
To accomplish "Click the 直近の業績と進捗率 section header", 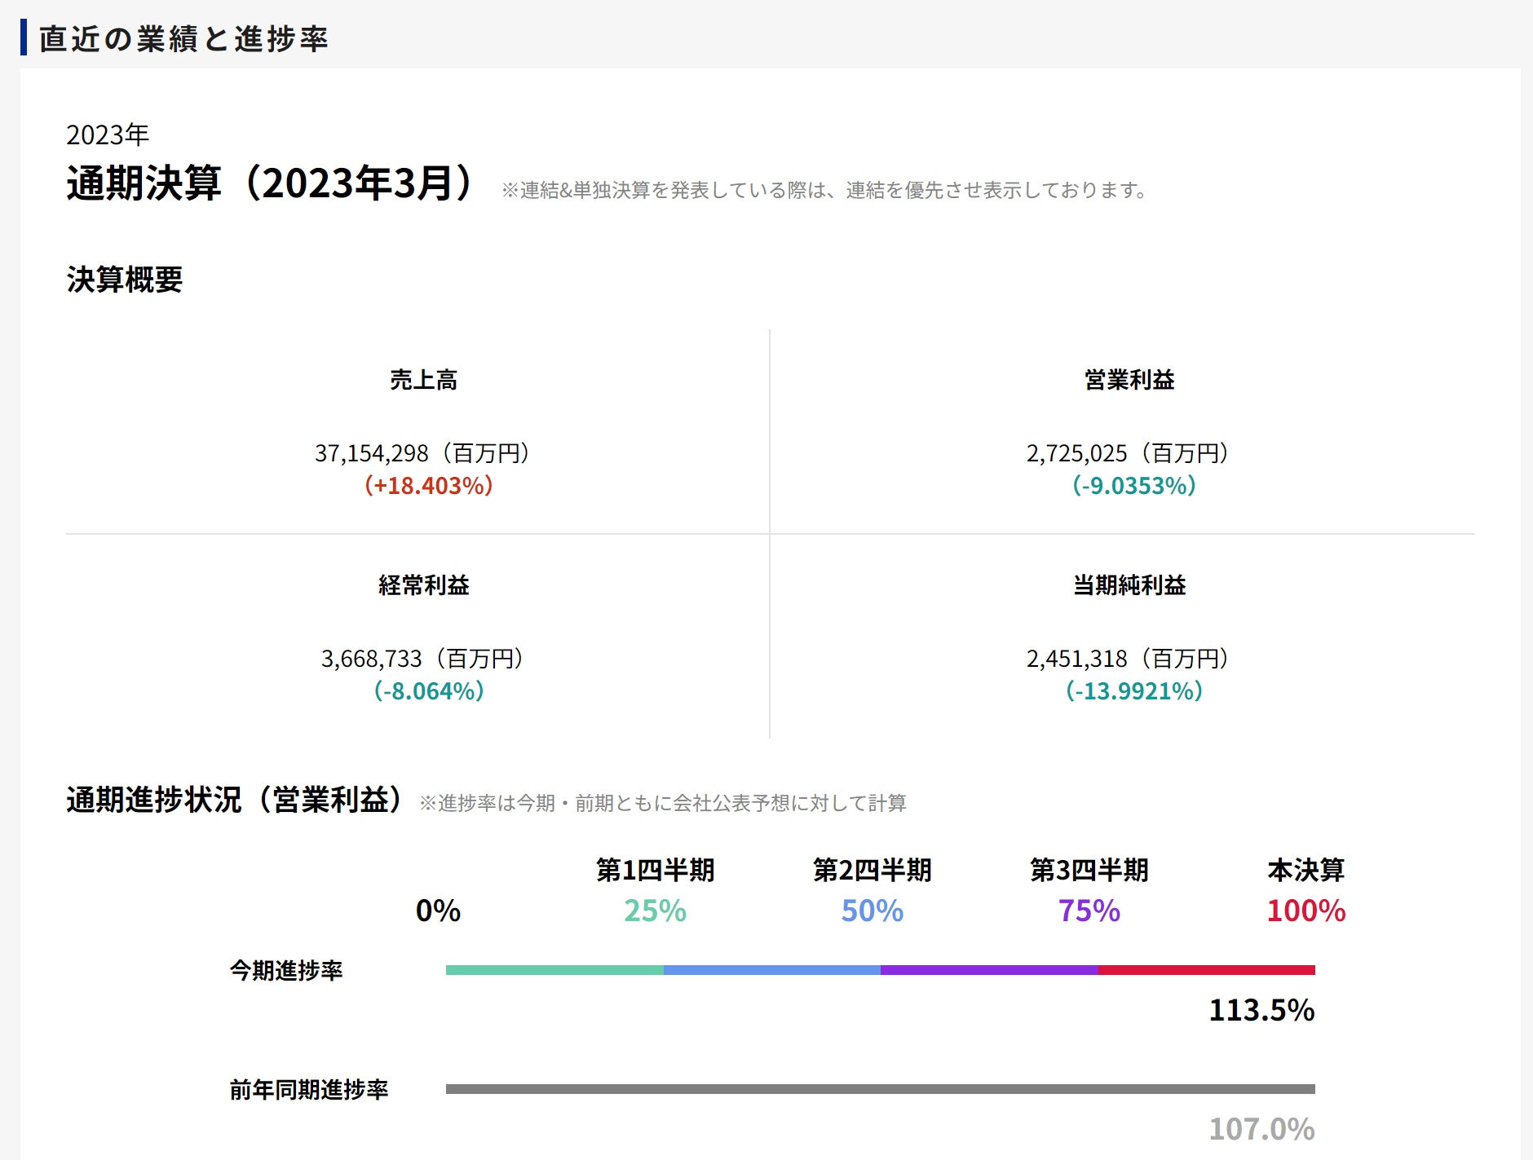I will [x=183, y=38].
